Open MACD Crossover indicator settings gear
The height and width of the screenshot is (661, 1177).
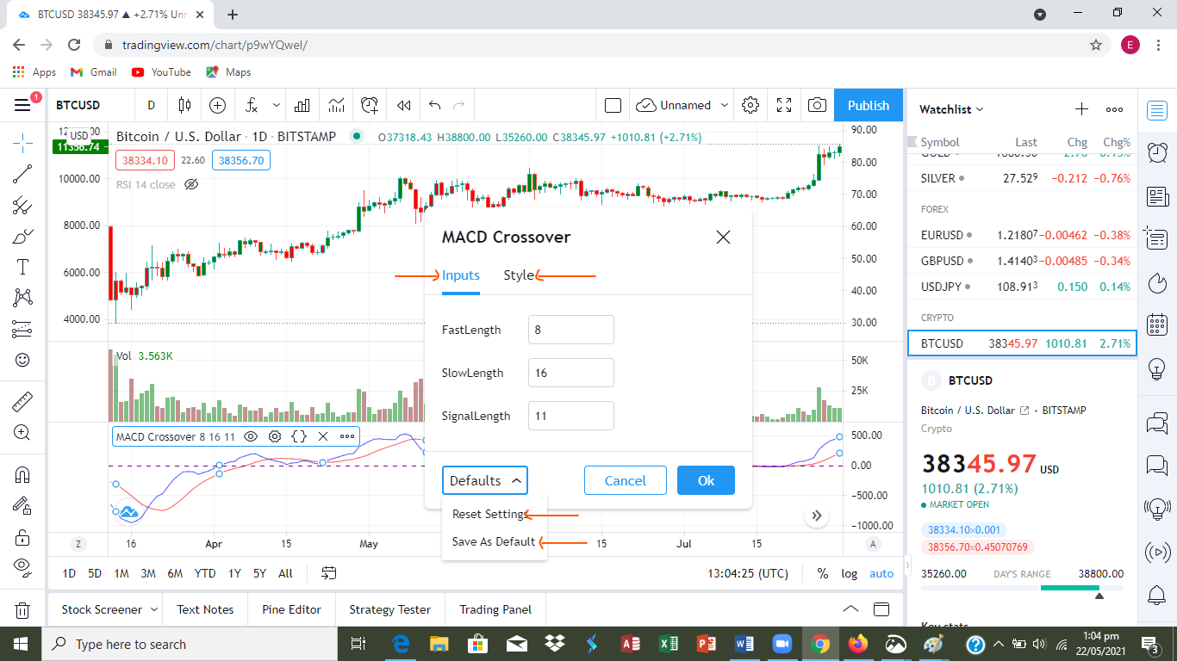click(275, 436)
